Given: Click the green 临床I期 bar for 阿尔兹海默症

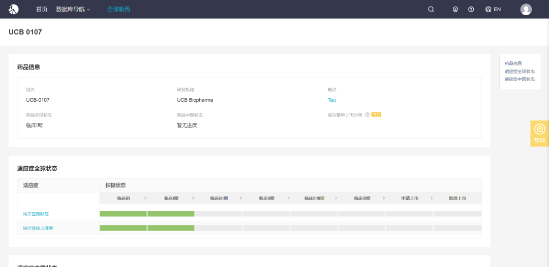Looking at the screenshot, I should (171, 214).
